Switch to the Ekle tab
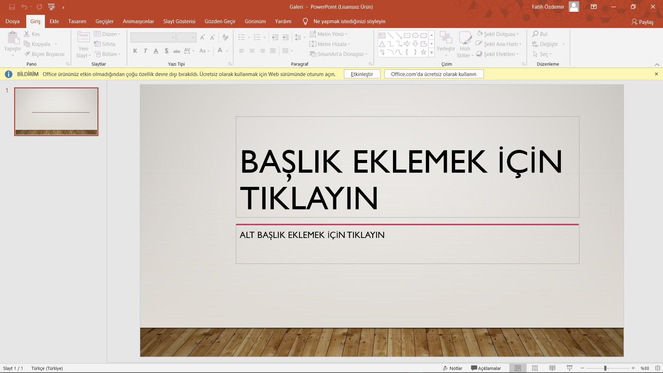This screenshot has width=663, height=373. pos(54,21)
